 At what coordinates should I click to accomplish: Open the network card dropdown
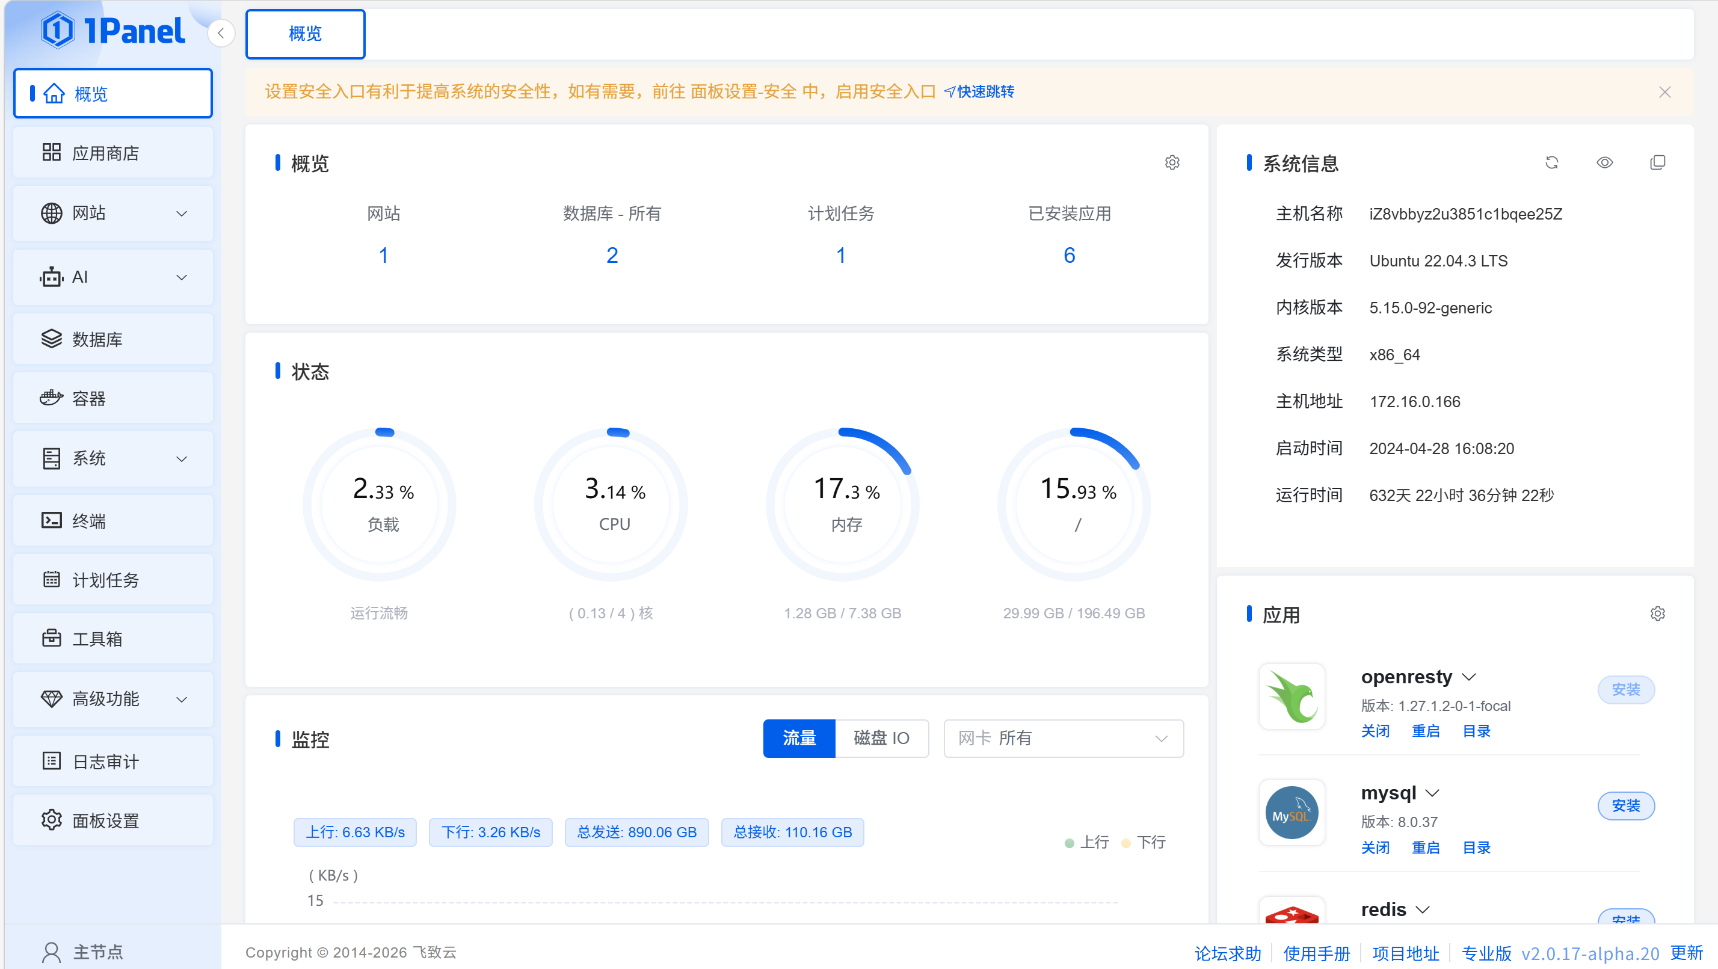tap(1063, 738)
